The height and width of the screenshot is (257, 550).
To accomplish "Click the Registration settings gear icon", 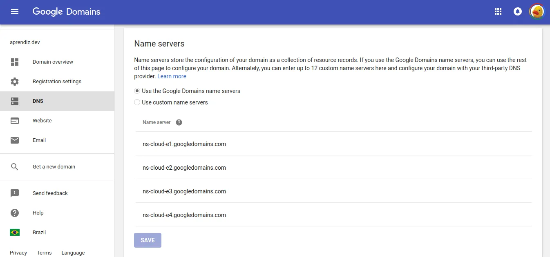I will 15,81.
